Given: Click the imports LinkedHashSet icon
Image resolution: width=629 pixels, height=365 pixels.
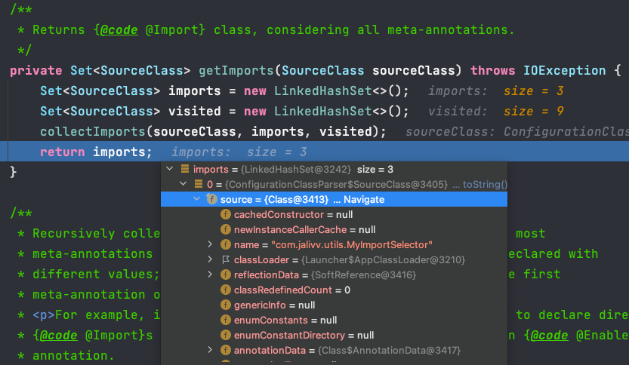Looking at the screenshot, I should (x=185, y=169).
